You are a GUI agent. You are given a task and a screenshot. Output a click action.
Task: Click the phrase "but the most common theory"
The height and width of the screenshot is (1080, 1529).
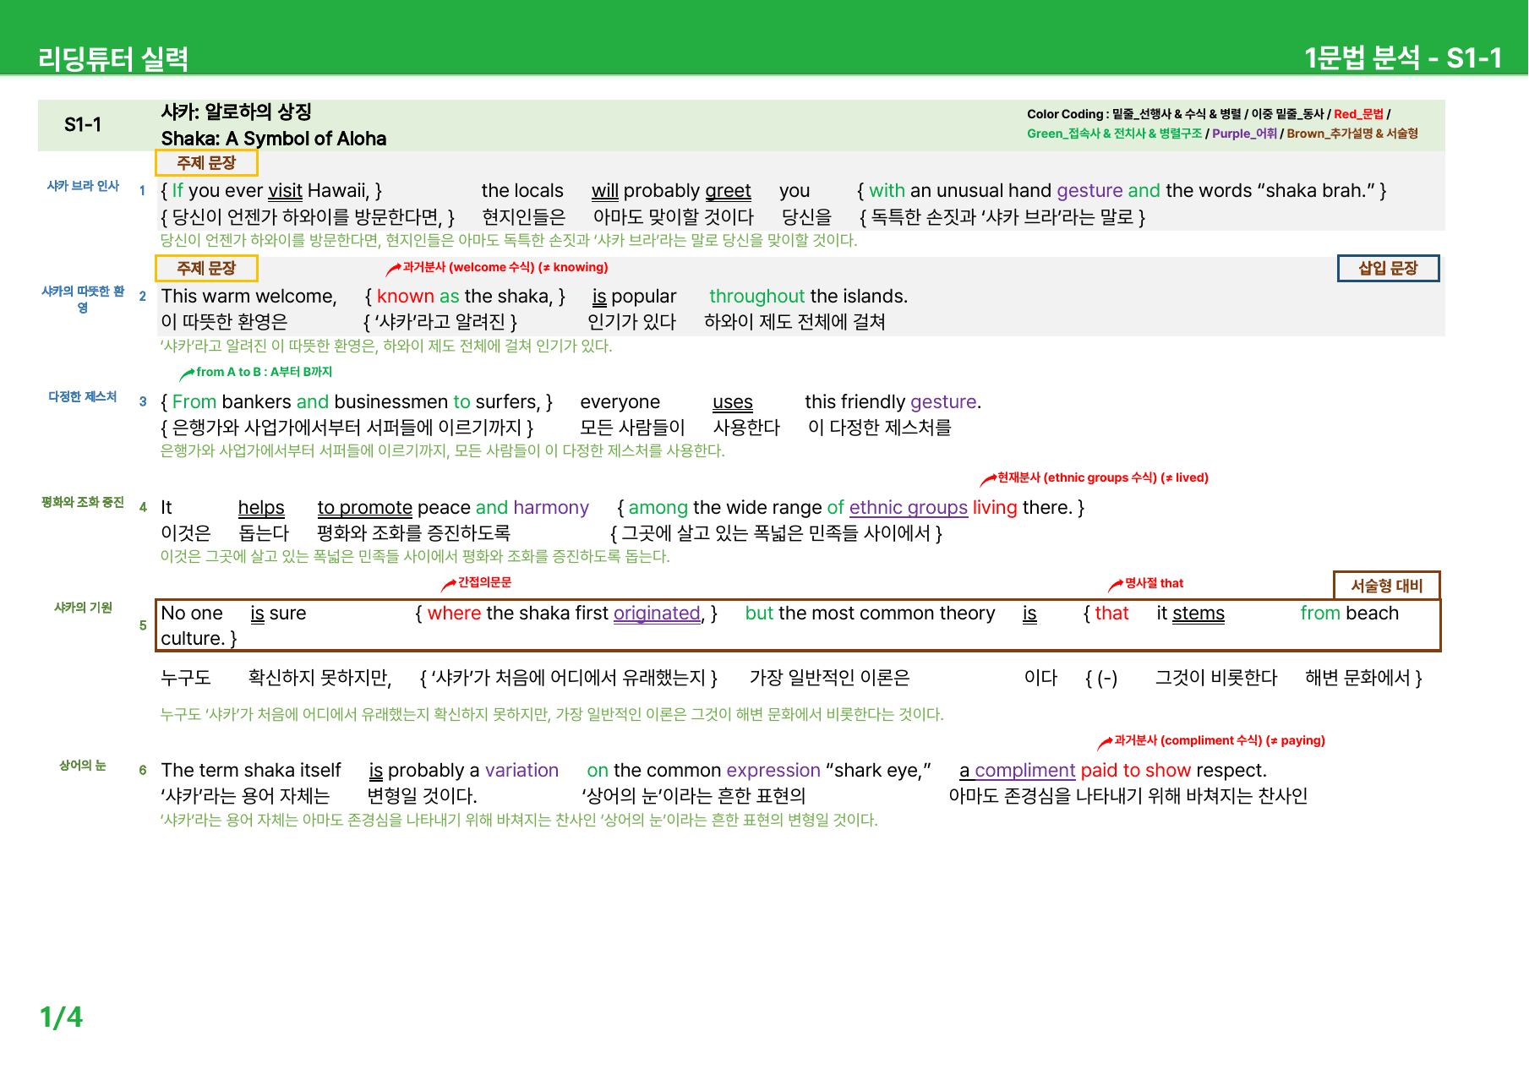[870, 614]
